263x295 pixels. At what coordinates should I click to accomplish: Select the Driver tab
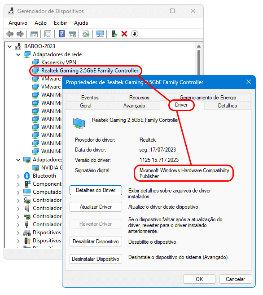click(x=181, y=105)
